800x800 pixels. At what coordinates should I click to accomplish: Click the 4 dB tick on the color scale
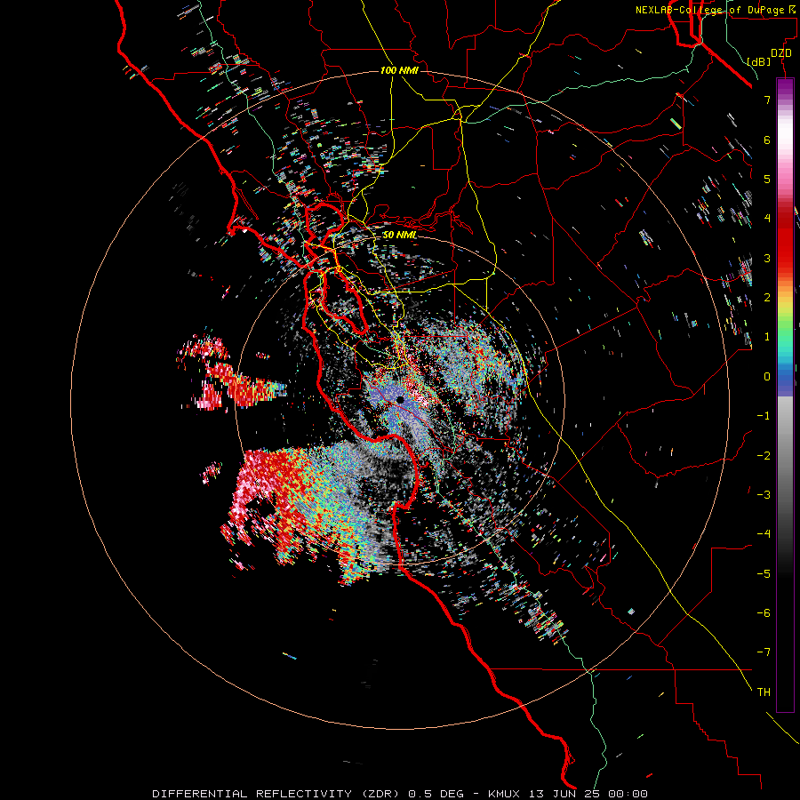(x=767, y=219)
